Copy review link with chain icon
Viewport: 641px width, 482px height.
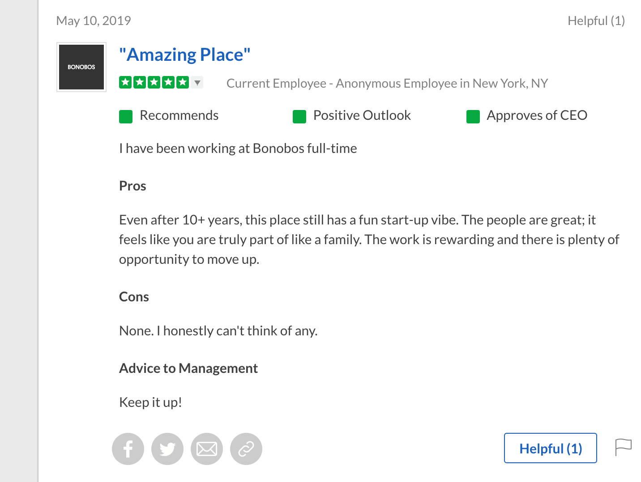(246, 449)
